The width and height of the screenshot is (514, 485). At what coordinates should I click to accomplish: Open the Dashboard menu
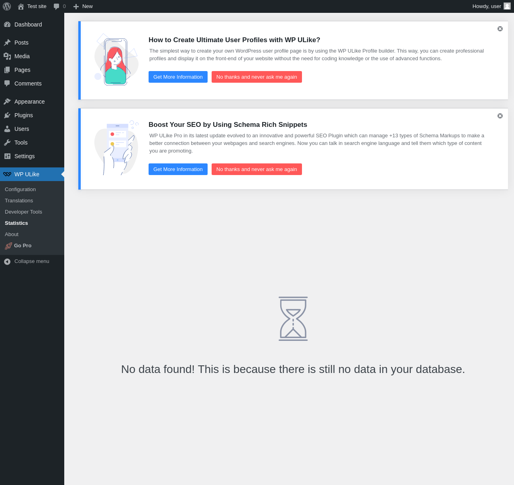(x=32, y=24)
